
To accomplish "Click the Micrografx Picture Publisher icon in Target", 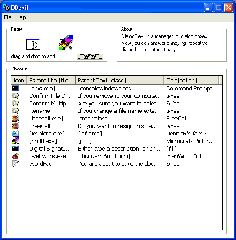I will pos(66,43).
